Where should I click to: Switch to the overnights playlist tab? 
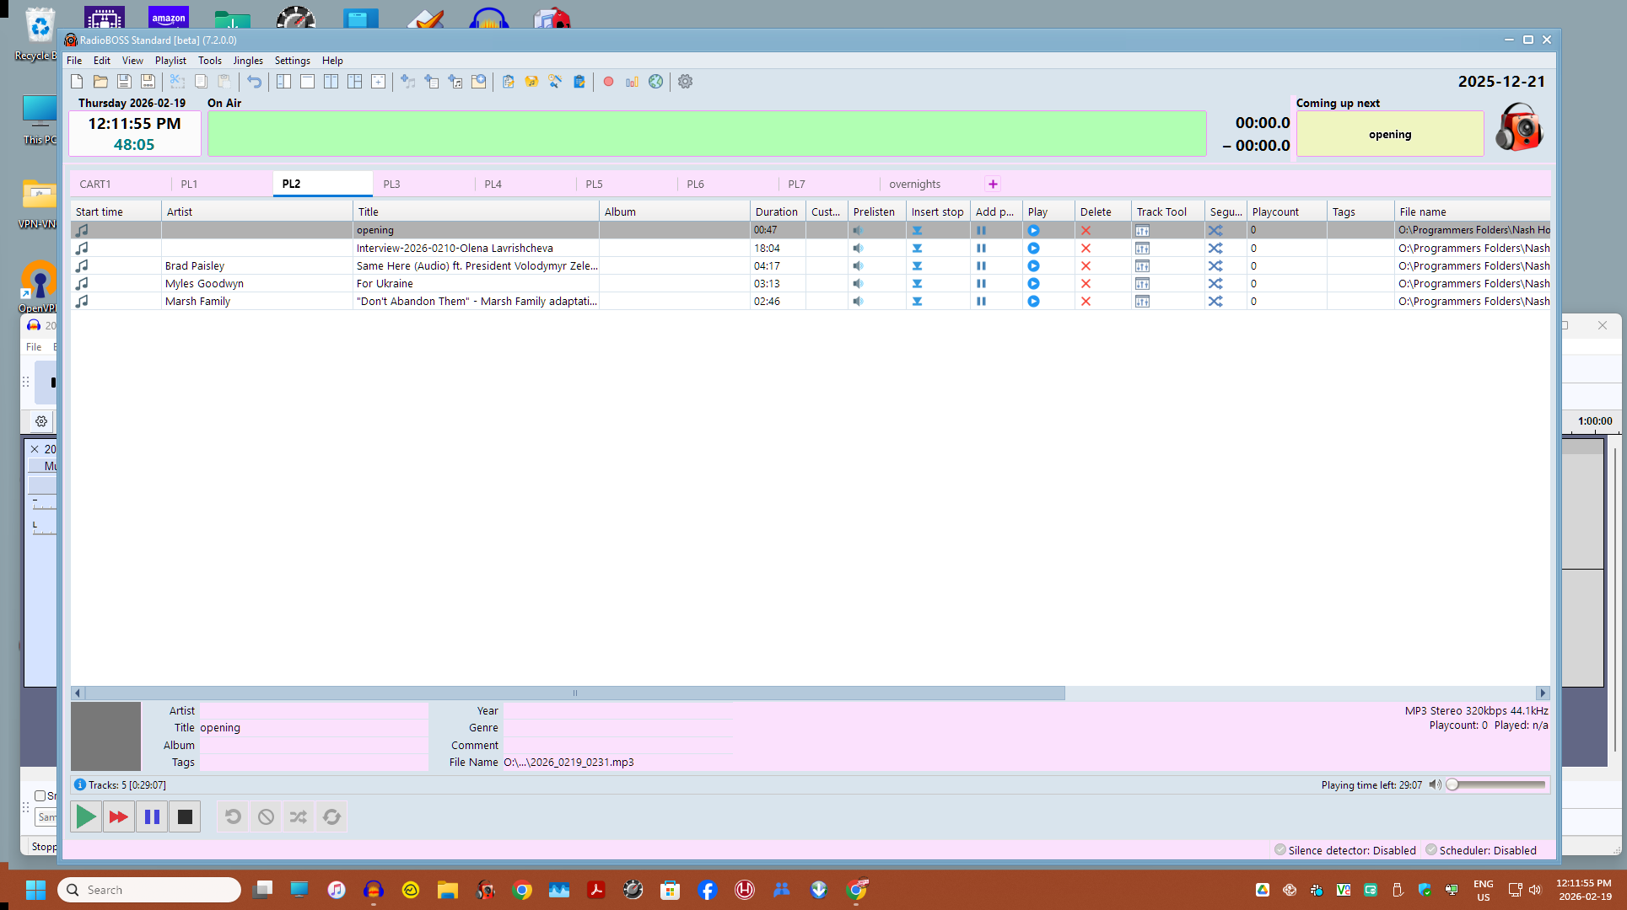tap(914, 184)
